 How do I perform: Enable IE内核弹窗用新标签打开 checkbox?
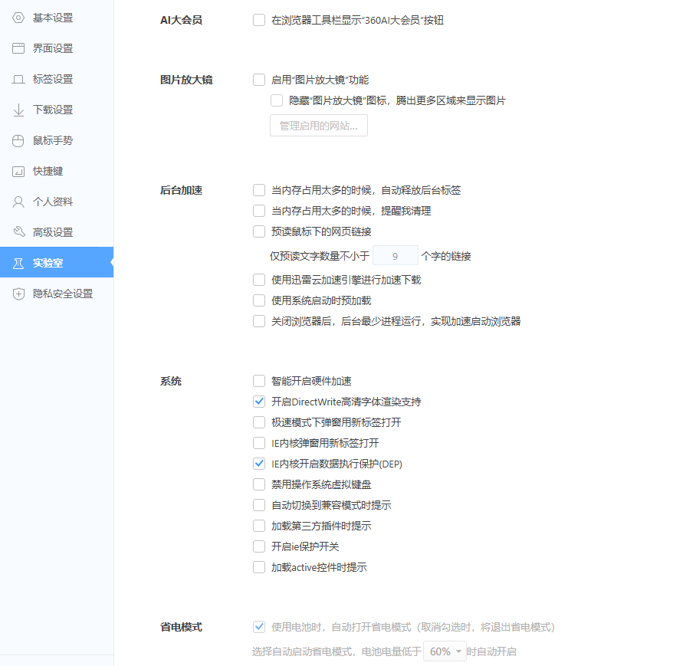click(259, 443)
